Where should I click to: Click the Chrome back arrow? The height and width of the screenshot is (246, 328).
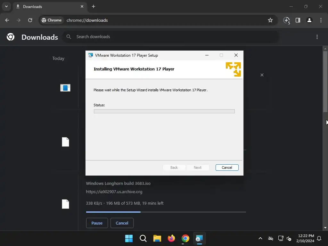coord(7,20)
